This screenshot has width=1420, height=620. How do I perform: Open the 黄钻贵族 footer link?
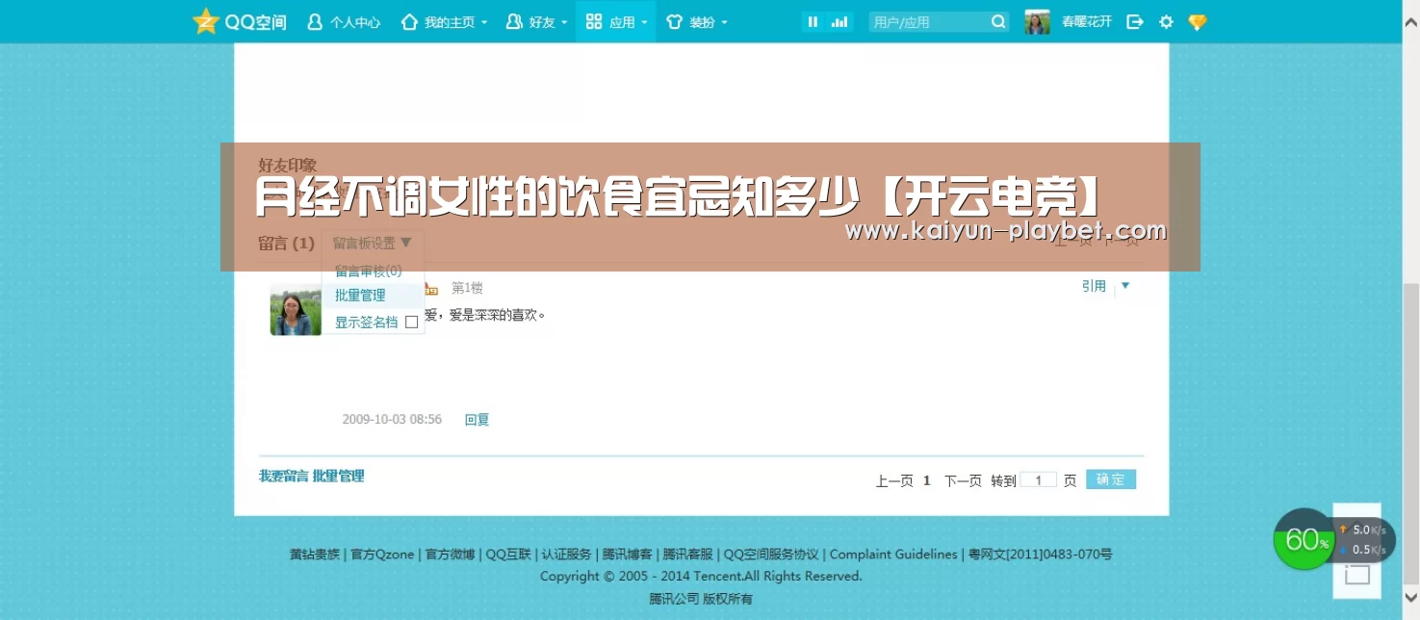[315, 555]
